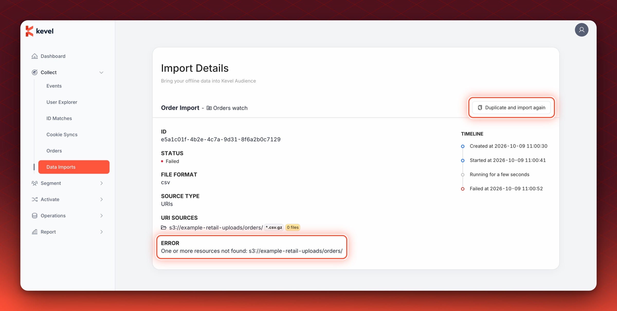617x311 pixels.
Task: Expand the Operations menu chevron
Action: click(101, 216)
